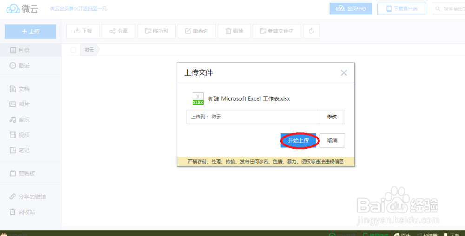465x236 pixels.
Task: Click the phone icon on 下载客户端
Action: 389,9
